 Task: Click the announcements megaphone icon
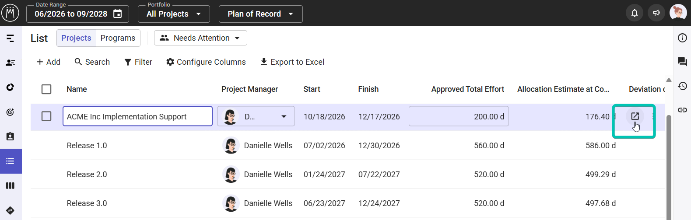point(656,13)
